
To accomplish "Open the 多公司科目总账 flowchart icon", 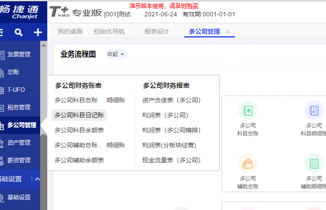I will tap(248, 110).
